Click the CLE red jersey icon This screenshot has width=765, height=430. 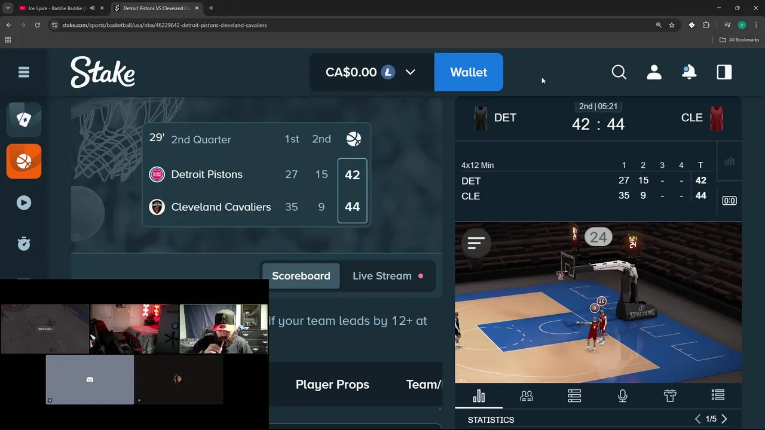click(x=717, y=118)
